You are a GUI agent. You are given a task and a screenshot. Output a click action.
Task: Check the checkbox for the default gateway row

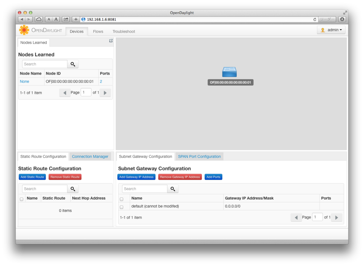[x=121, y=207]
